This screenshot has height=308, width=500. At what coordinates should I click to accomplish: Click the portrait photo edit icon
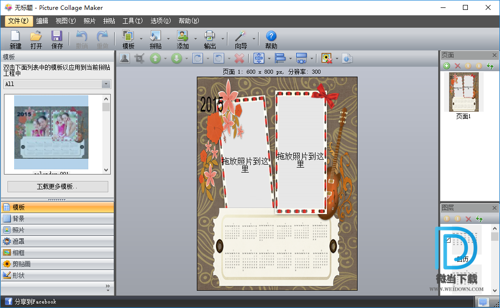[x=124, y=58]
